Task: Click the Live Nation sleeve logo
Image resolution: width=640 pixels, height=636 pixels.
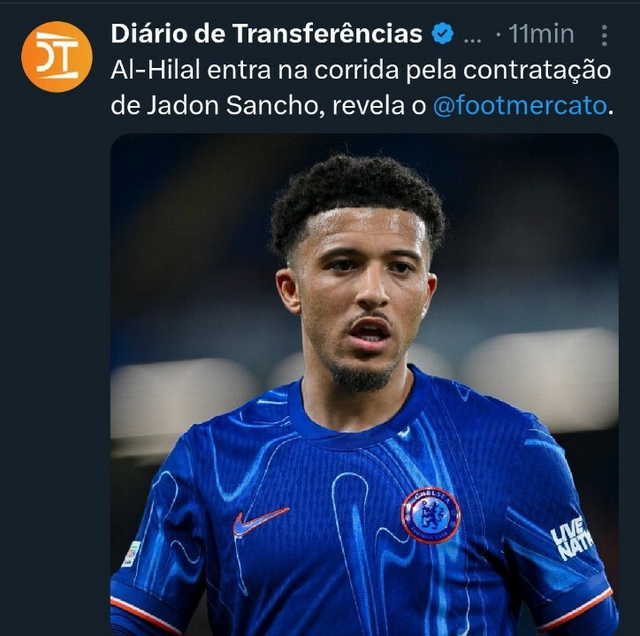Action: tap(571, 538)
